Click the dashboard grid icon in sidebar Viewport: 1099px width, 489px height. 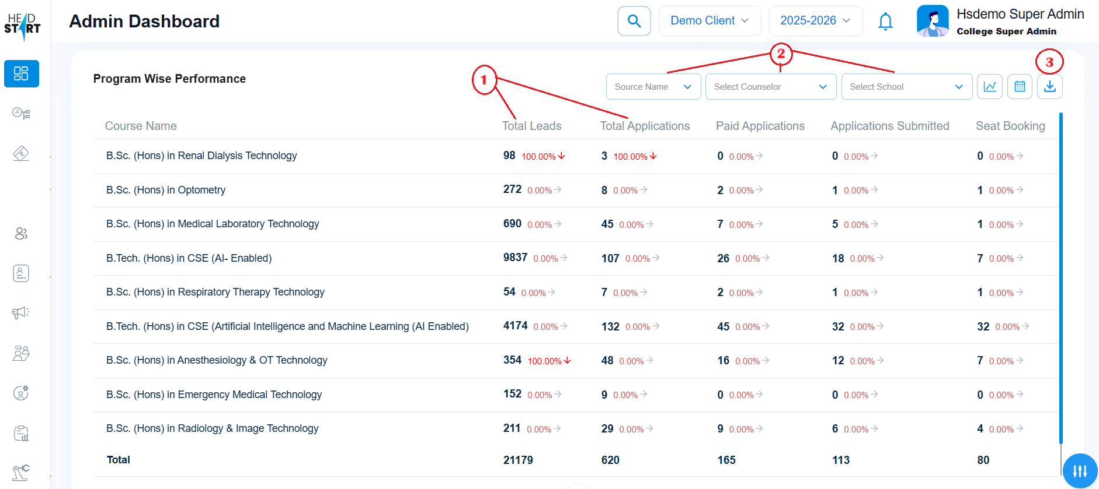coord(21,73)
